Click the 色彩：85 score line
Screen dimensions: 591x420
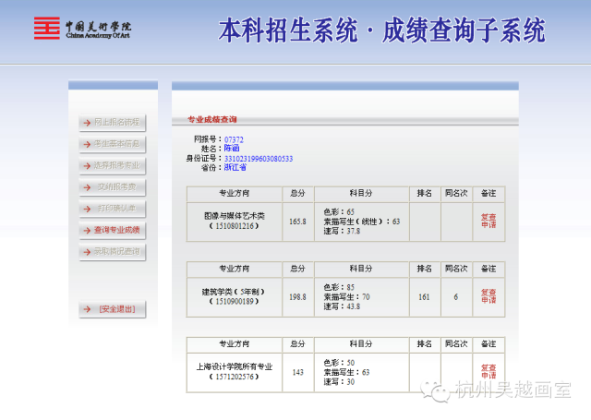(339, 287)
